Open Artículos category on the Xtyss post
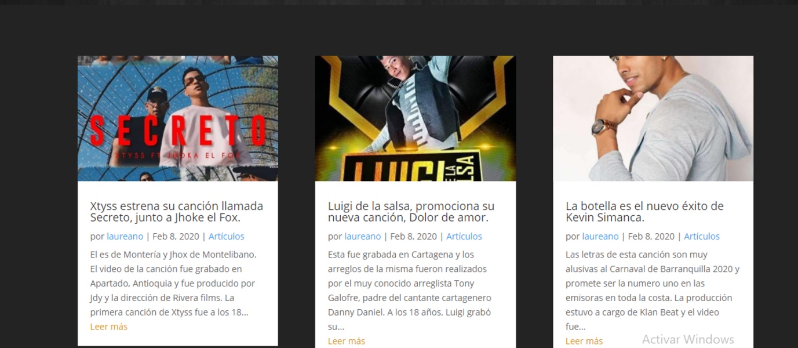The image size is (798, 348). tap(227, 236)
